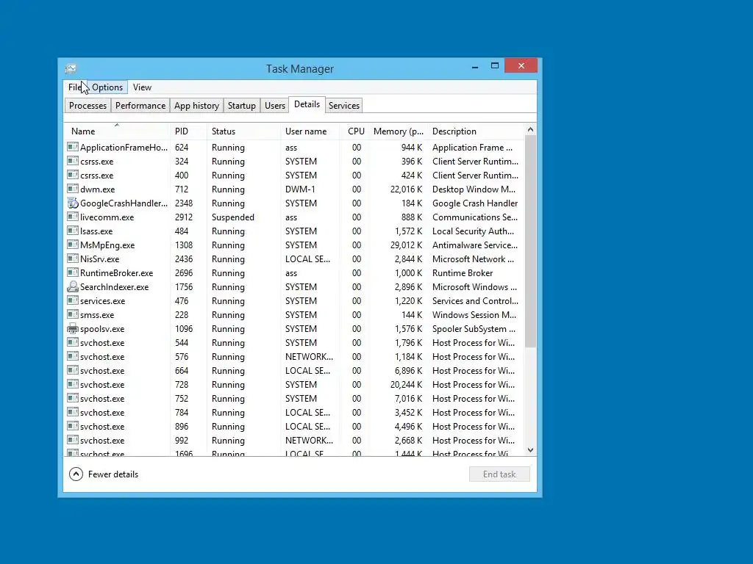Click the GoogleCrashHandler process icon
This screenshot has width=753, height=564.
coord(73,203)
